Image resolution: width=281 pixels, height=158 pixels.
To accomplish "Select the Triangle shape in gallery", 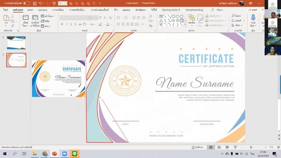I will (161, 21).
